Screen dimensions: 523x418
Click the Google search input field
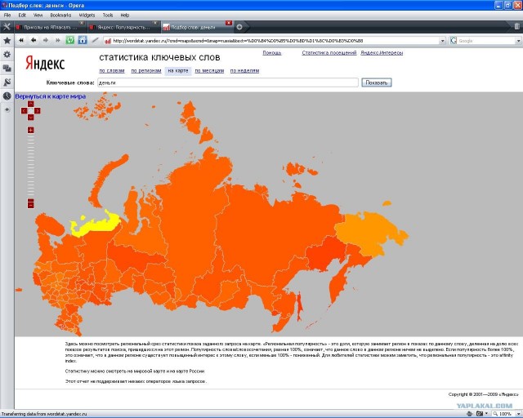[487, 41]
